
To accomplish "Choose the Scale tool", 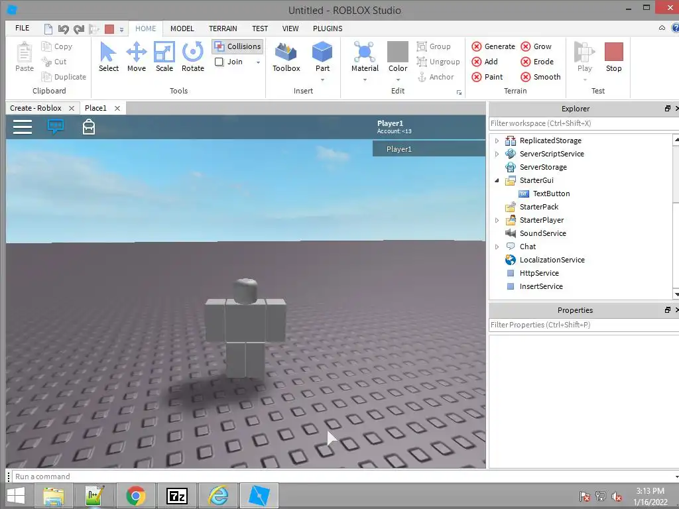I will tap(164, 56).
